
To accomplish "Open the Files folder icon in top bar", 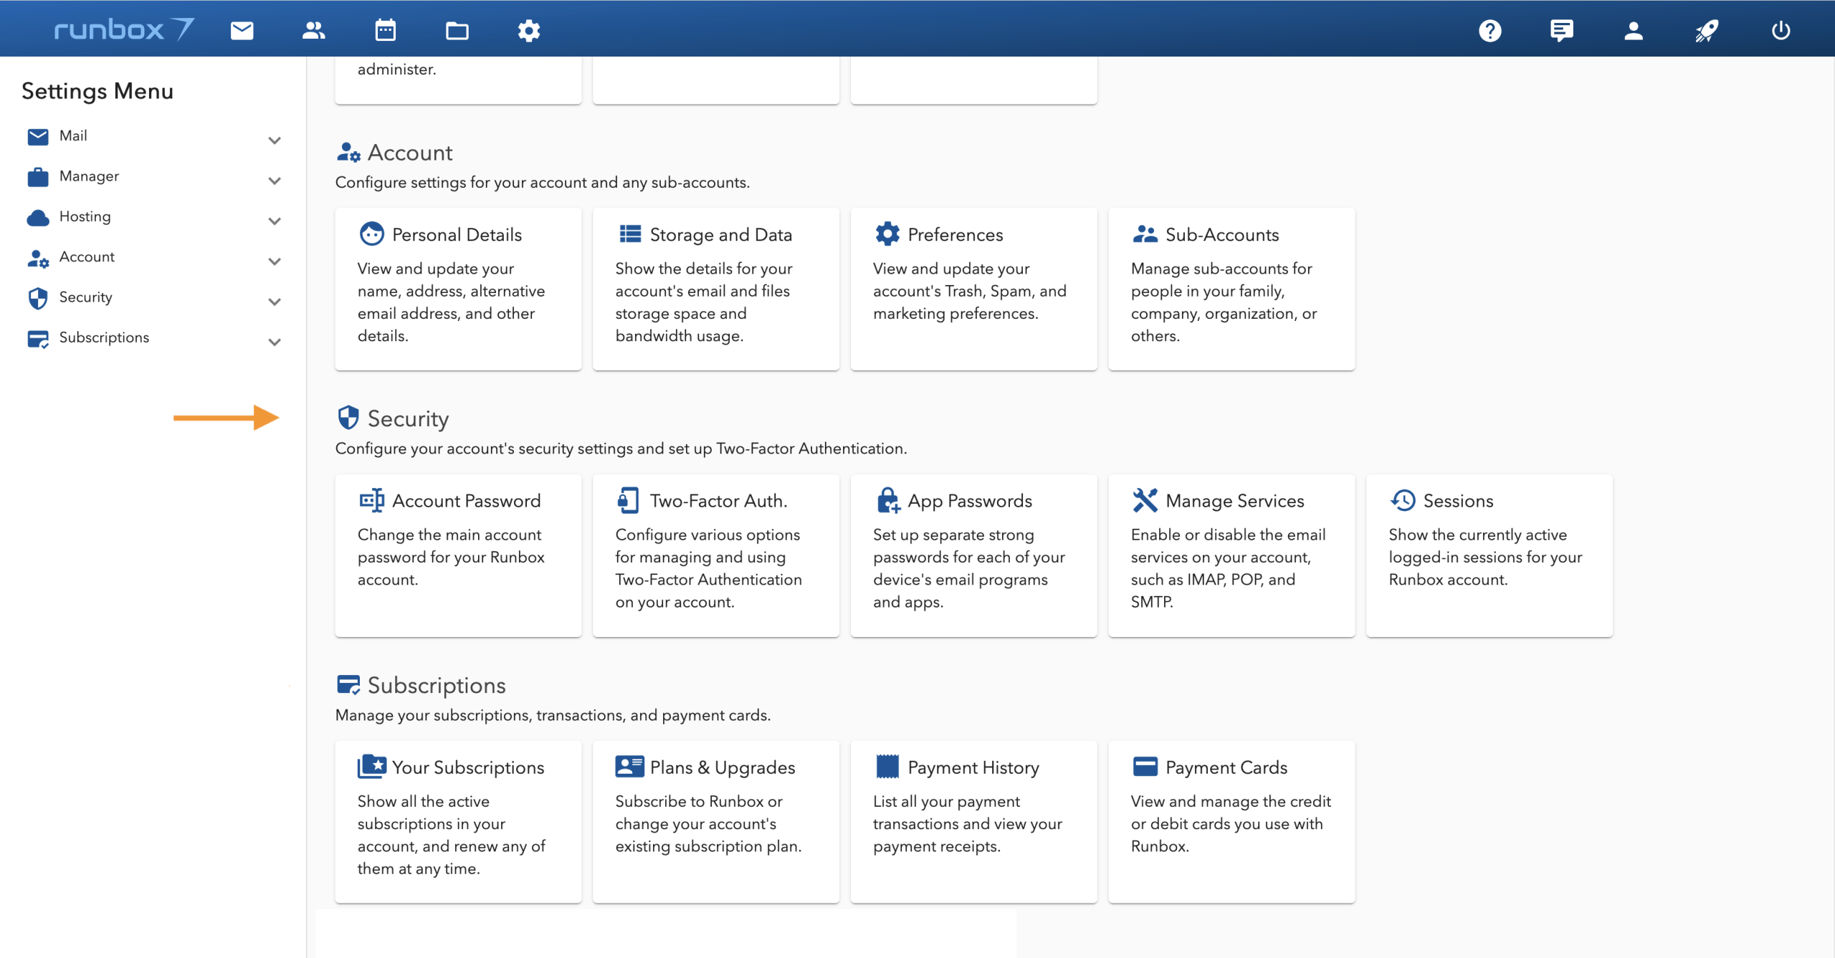I will tap(457, 30).
